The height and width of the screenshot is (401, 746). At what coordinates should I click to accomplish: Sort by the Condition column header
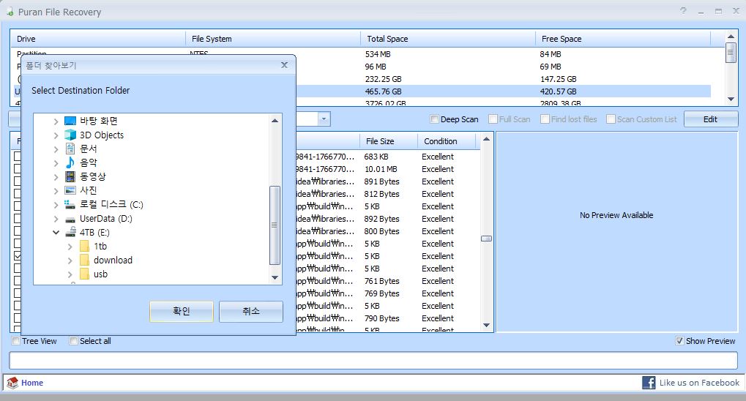(x=447, y=141)
